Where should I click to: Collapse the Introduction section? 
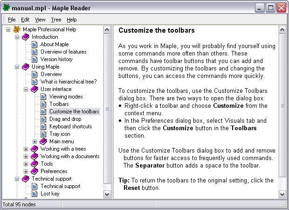(x=17, y=37)
